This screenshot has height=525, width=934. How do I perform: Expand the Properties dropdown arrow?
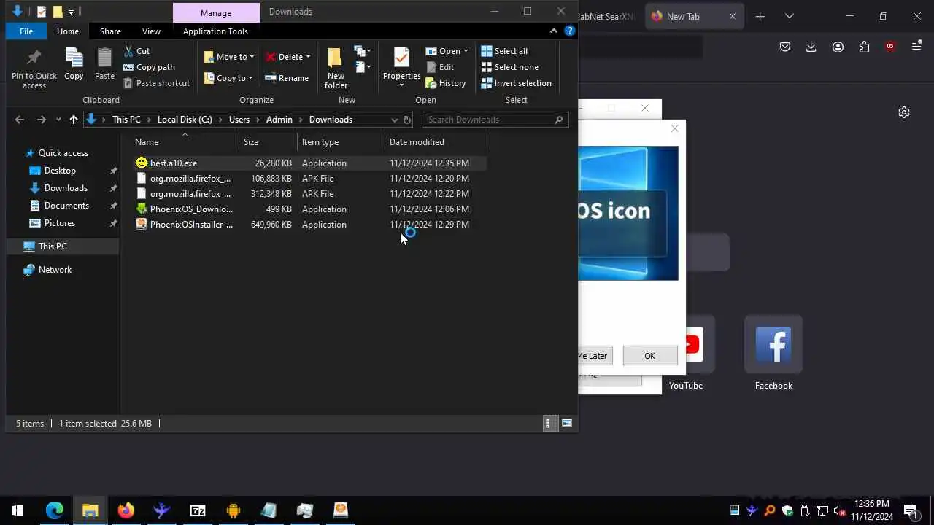(401, 85)
